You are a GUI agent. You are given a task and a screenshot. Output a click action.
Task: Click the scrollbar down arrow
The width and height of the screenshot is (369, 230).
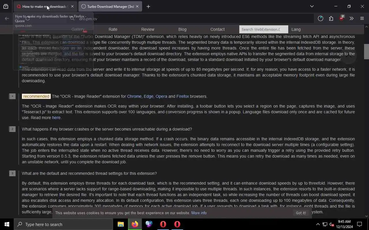point(366,216)
